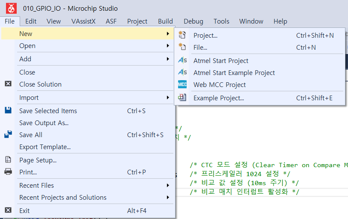Viewport: 348px width, 219px height.
Task: Open the Edit menu
Action: 31,21
